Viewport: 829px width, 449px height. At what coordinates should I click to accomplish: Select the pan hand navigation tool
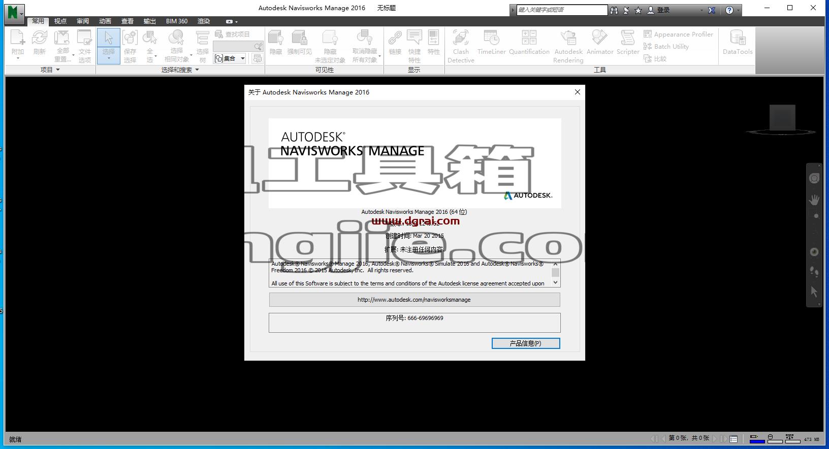click(x=814, y=200)
